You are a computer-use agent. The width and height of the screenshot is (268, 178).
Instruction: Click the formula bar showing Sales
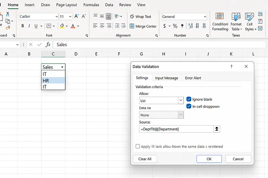click(x=159, y=45)
